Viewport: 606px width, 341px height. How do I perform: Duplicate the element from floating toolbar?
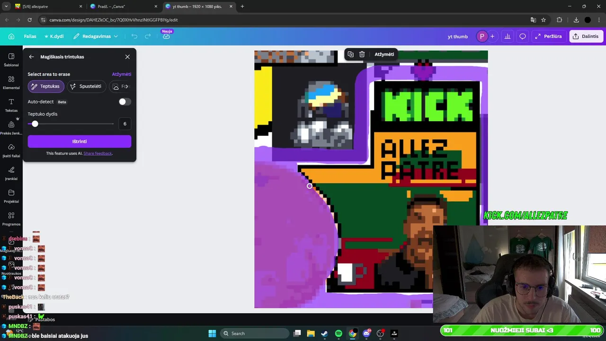(x=350, y=54)
